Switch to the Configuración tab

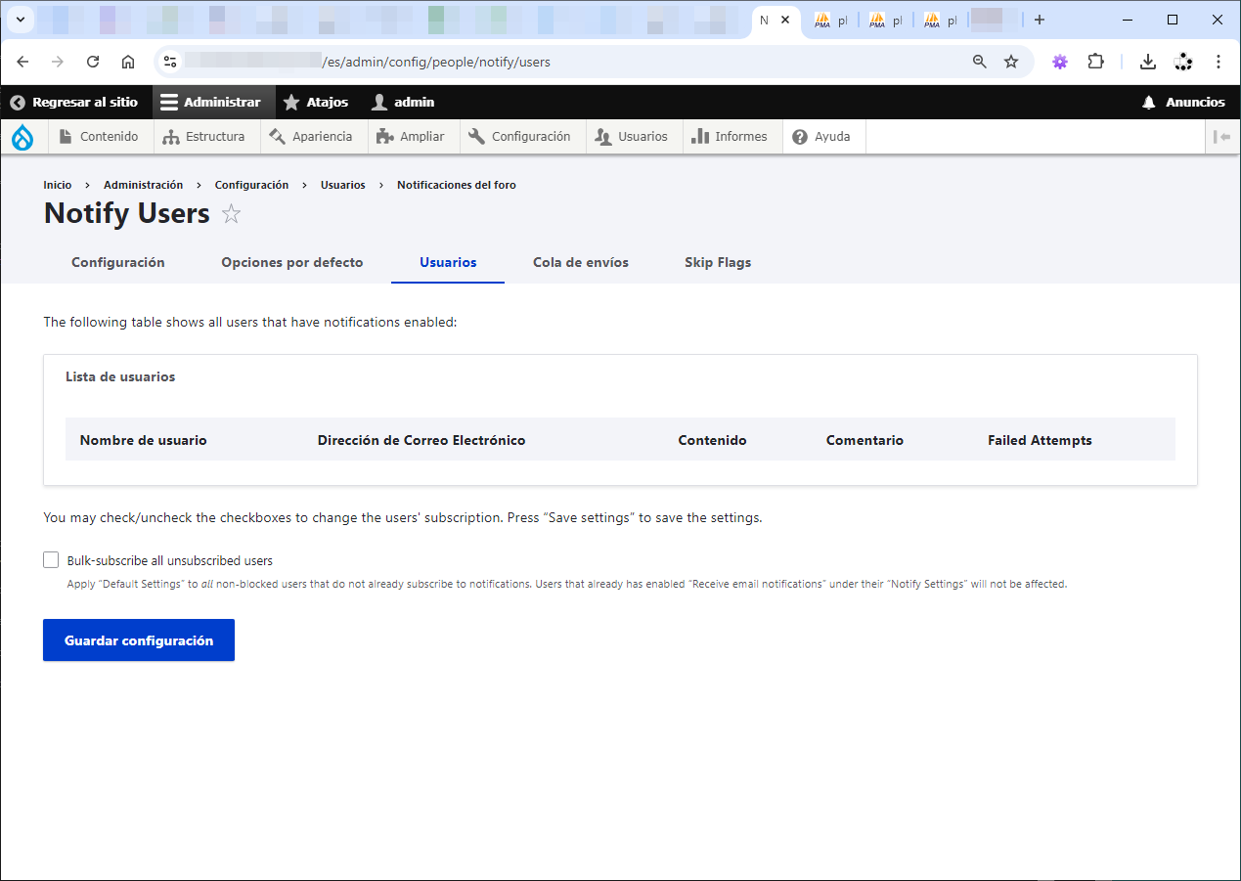pos(118,263)
